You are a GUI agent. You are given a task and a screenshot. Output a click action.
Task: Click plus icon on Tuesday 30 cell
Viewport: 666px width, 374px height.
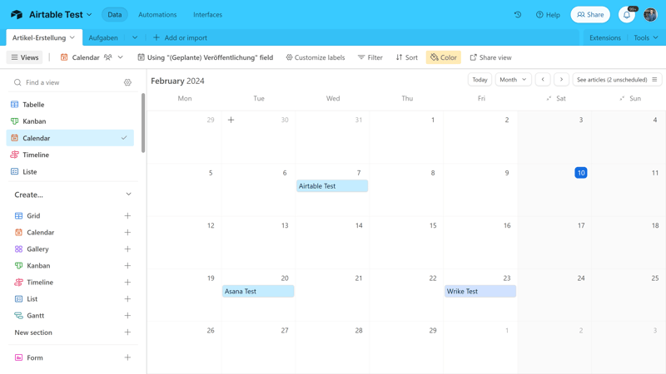231,120
